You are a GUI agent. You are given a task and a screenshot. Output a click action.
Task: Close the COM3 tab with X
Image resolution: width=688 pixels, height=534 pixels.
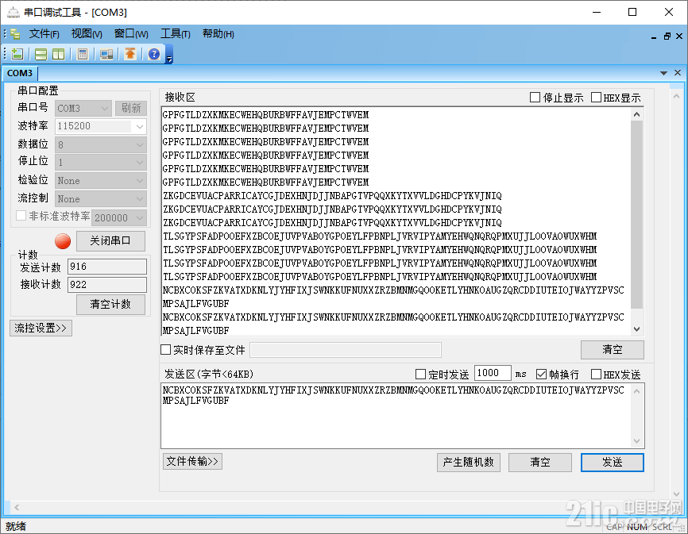tap(678, 73)
